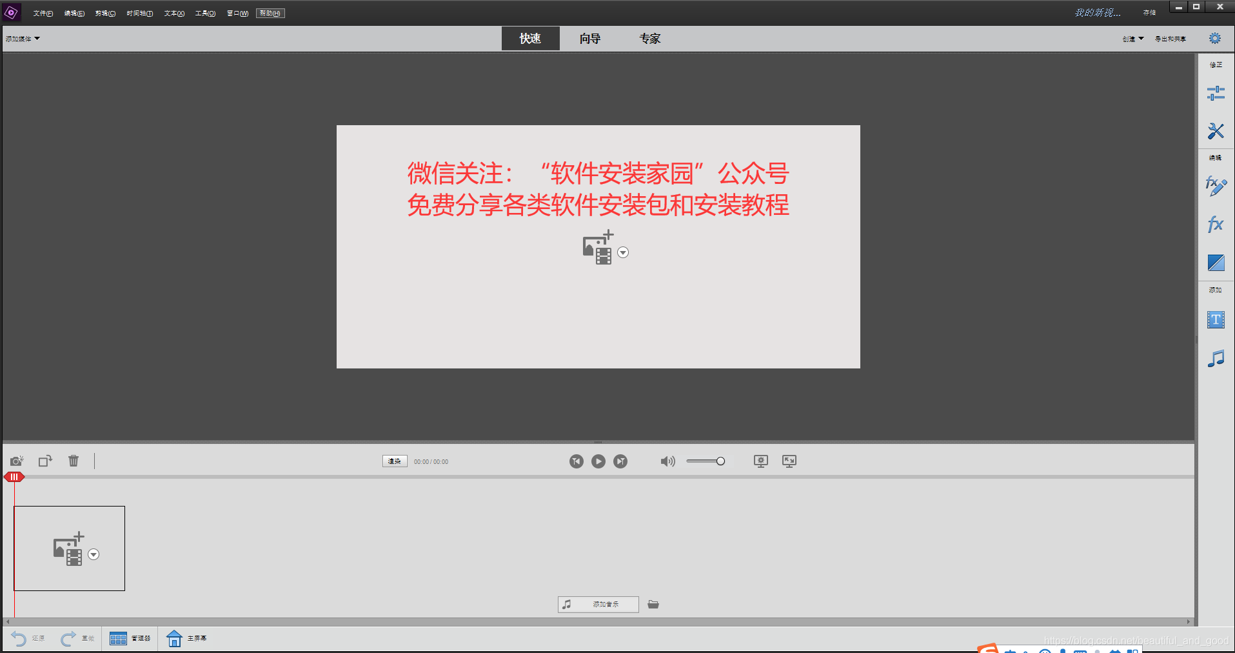This screenshot has height=653, width=1235.
Task: Open the 文本(X) menu
Action: point(174,14)
